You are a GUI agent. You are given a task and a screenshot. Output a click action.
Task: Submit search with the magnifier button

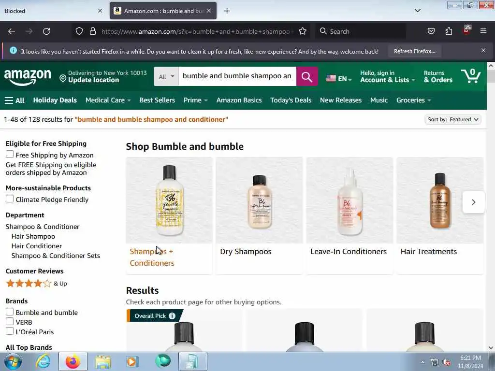307,76
